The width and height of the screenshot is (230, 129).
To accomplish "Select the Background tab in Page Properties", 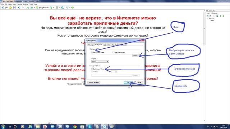I will pos(98,44).
